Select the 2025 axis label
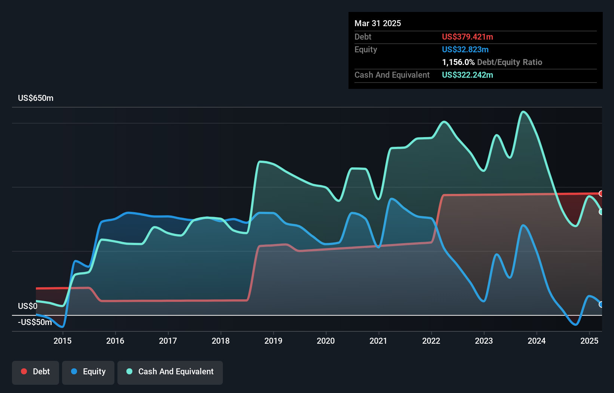This screenshot has width=614, height=393. pyautogui.click(x=589, y=341)
